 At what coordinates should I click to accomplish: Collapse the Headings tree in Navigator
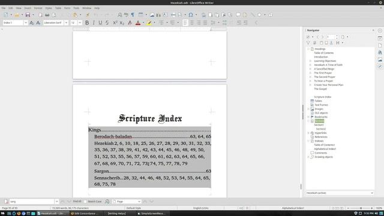click(308, 49)
